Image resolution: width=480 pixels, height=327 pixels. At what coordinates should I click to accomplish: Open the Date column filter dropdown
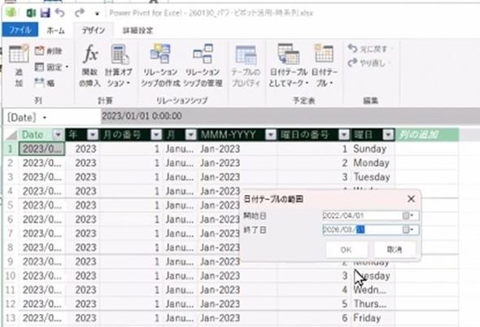(x=58, y=134)
